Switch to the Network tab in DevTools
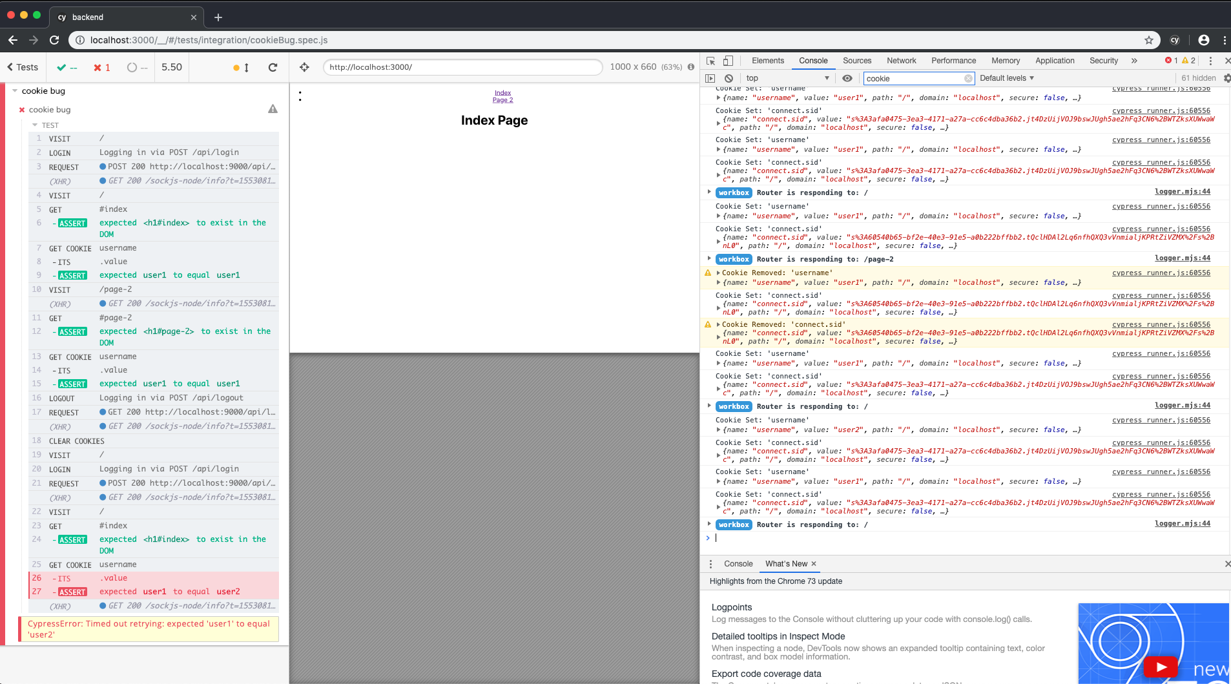1231x684 pixels. point(901,60)
